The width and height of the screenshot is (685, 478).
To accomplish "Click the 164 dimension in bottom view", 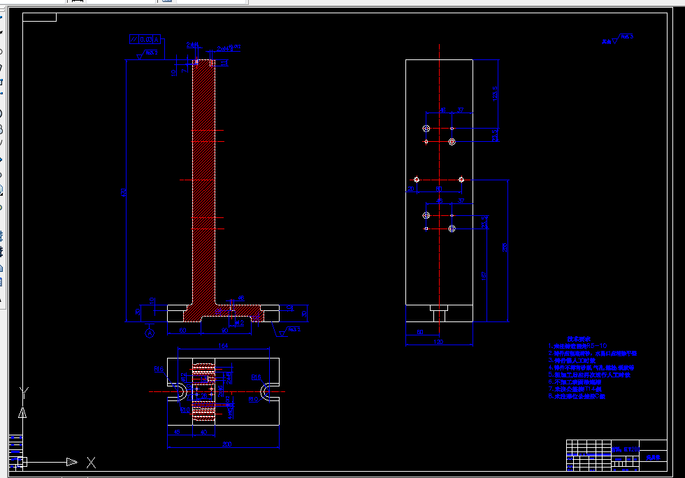I will click(x=223, y=346).
